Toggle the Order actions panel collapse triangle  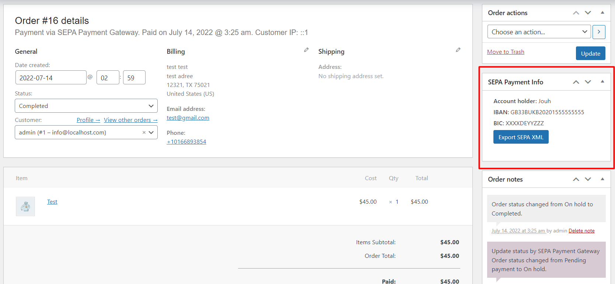(x=602, y=13)
